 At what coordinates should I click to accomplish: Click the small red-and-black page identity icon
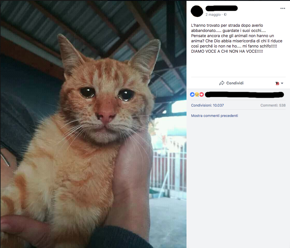pos(277,83)
